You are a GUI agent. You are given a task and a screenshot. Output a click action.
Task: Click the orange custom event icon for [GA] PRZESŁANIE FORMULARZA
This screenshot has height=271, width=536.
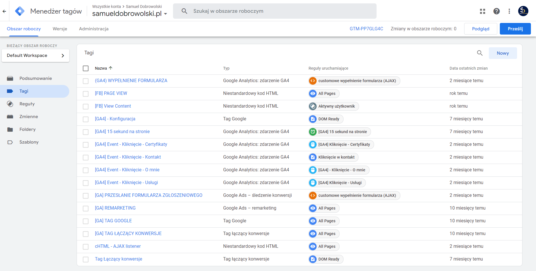(313, 195)
